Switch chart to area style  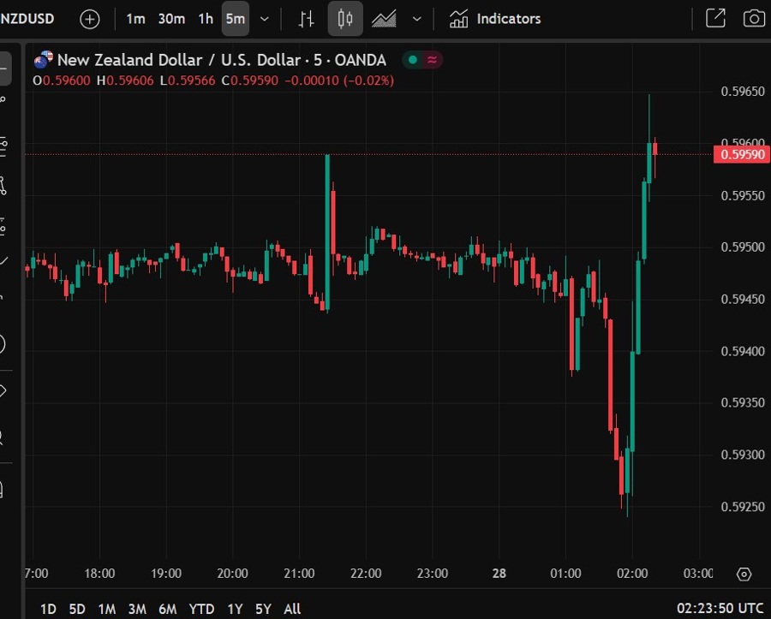pyautogui.click(x=385, y=18)
